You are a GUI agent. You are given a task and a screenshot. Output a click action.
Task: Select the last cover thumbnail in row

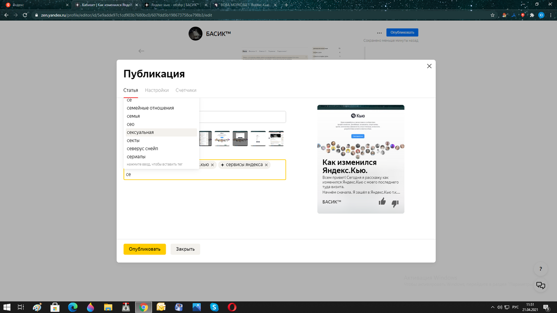point(276,139)
